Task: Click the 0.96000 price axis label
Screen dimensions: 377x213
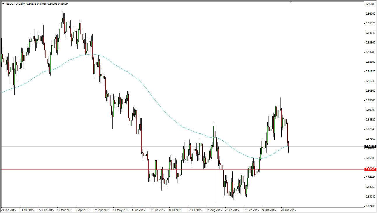Action: (x=370, y=14)
